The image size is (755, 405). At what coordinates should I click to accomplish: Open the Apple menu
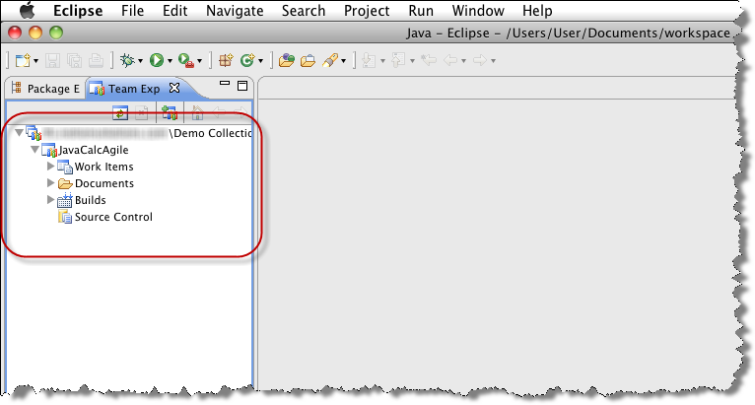pyautogui.click(x=27, y=10)
